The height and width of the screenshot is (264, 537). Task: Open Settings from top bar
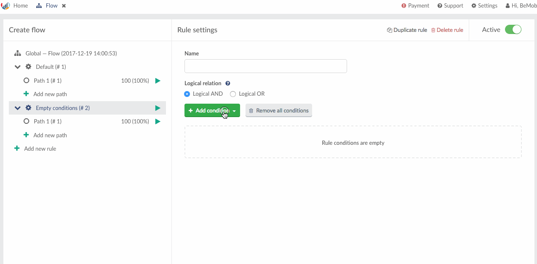[x=484, y=6]
